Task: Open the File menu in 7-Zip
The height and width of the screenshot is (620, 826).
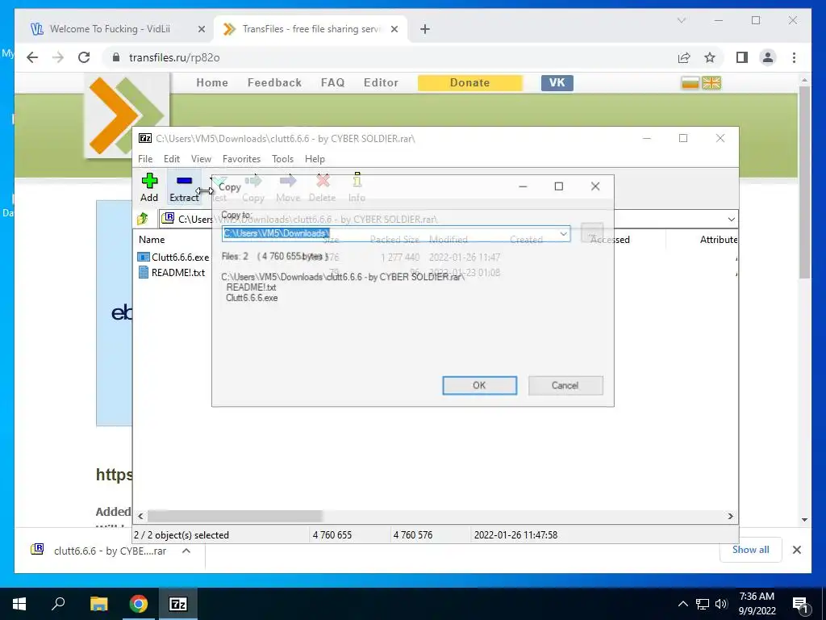Action: point(145,159)
